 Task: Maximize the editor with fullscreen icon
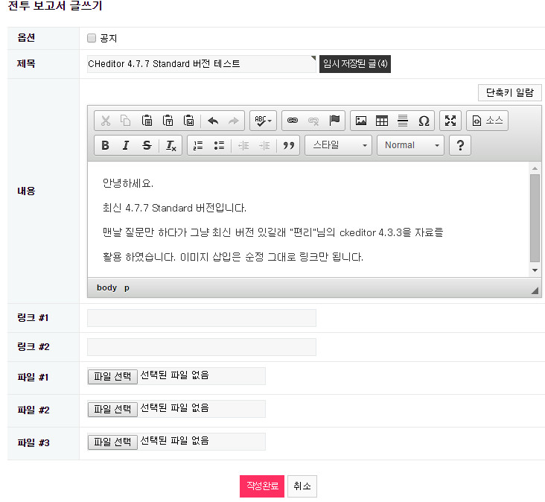450,121
